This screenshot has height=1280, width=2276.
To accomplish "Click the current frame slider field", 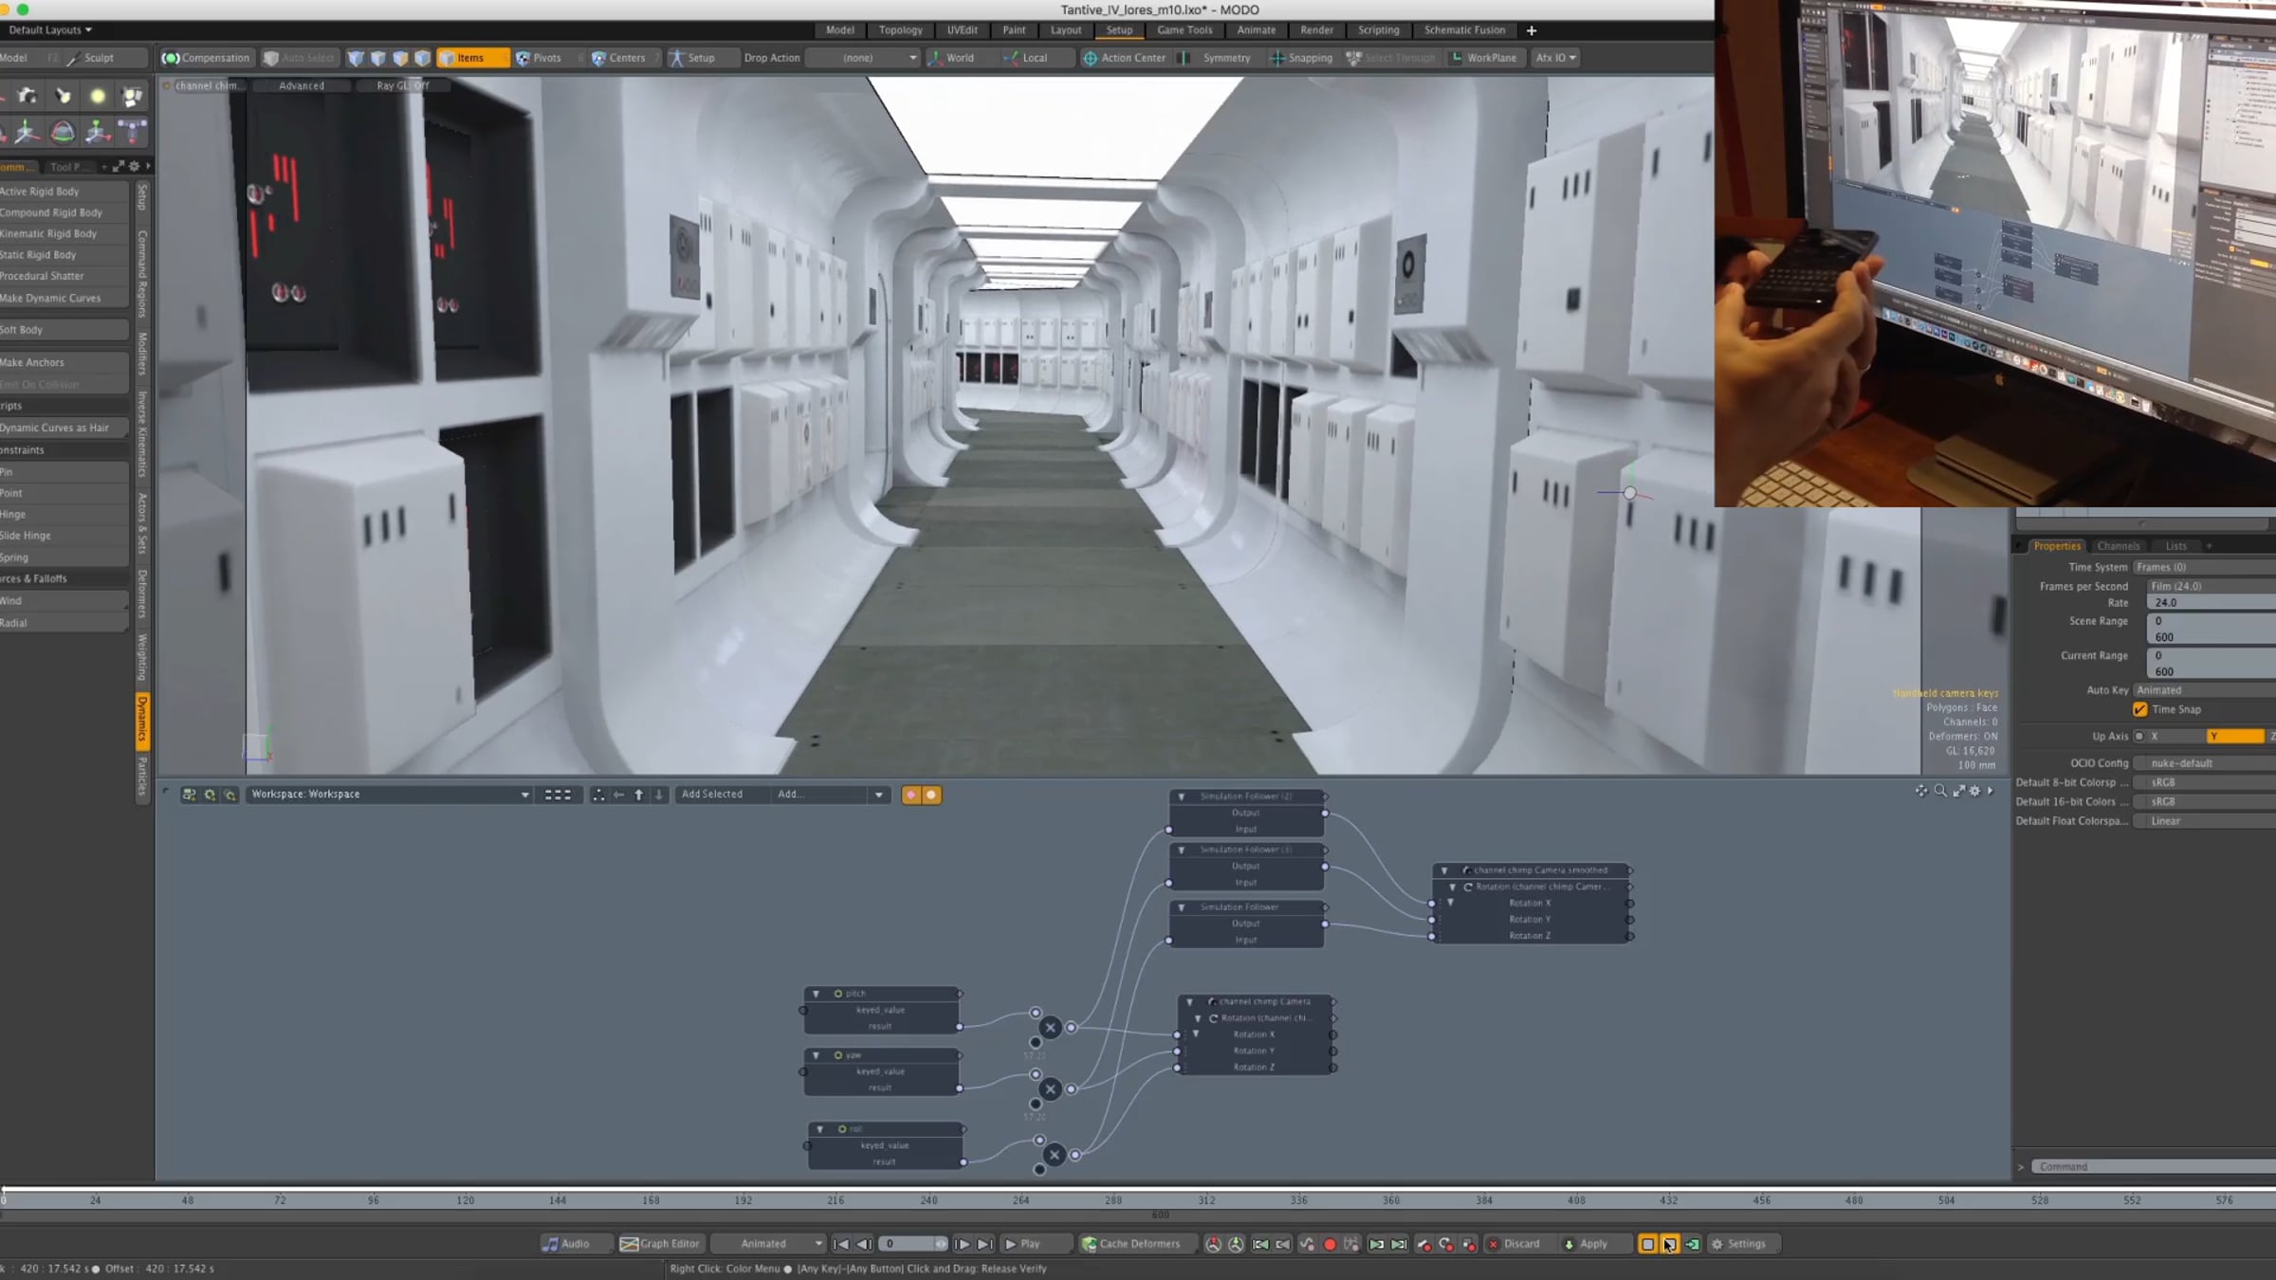I will pyautogui.click(x=912, y=1244).
